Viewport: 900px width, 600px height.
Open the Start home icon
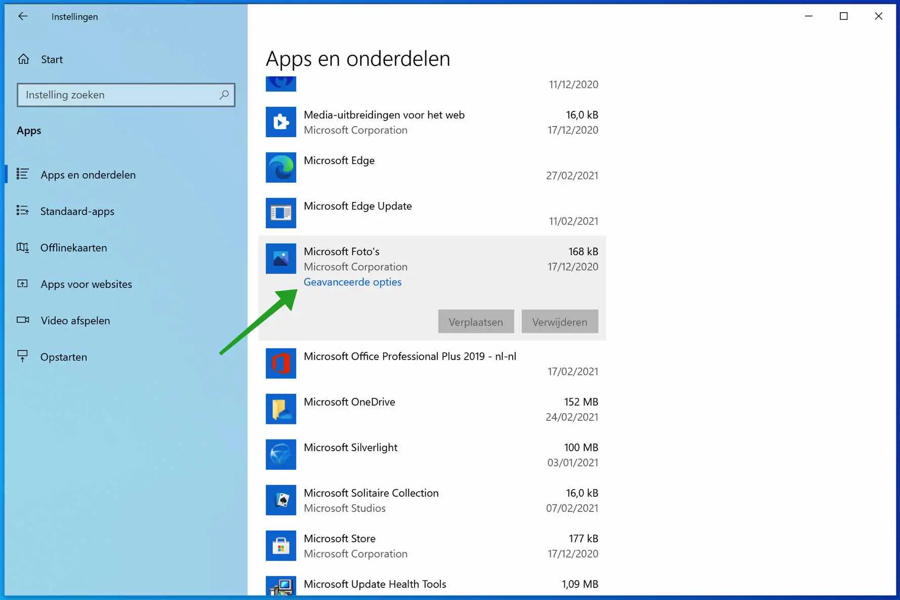coord(23,59)
